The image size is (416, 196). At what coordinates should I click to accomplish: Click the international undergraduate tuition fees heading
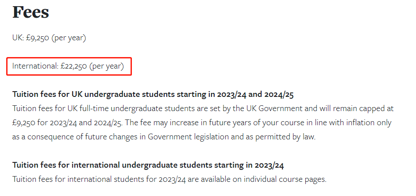148,165
